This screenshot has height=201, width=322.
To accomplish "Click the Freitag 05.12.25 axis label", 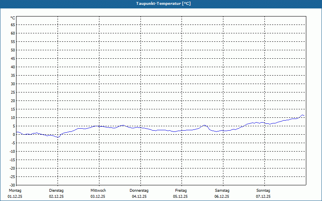I will [x=180, y=193].
